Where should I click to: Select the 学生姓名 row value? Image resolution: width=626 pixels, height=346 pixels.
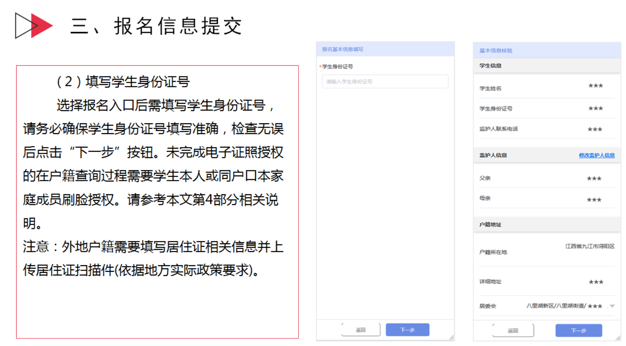tap(595, 86)
